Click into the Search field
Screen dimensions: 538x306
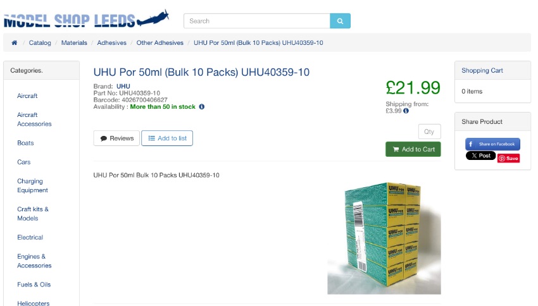[x=257, y=21]
